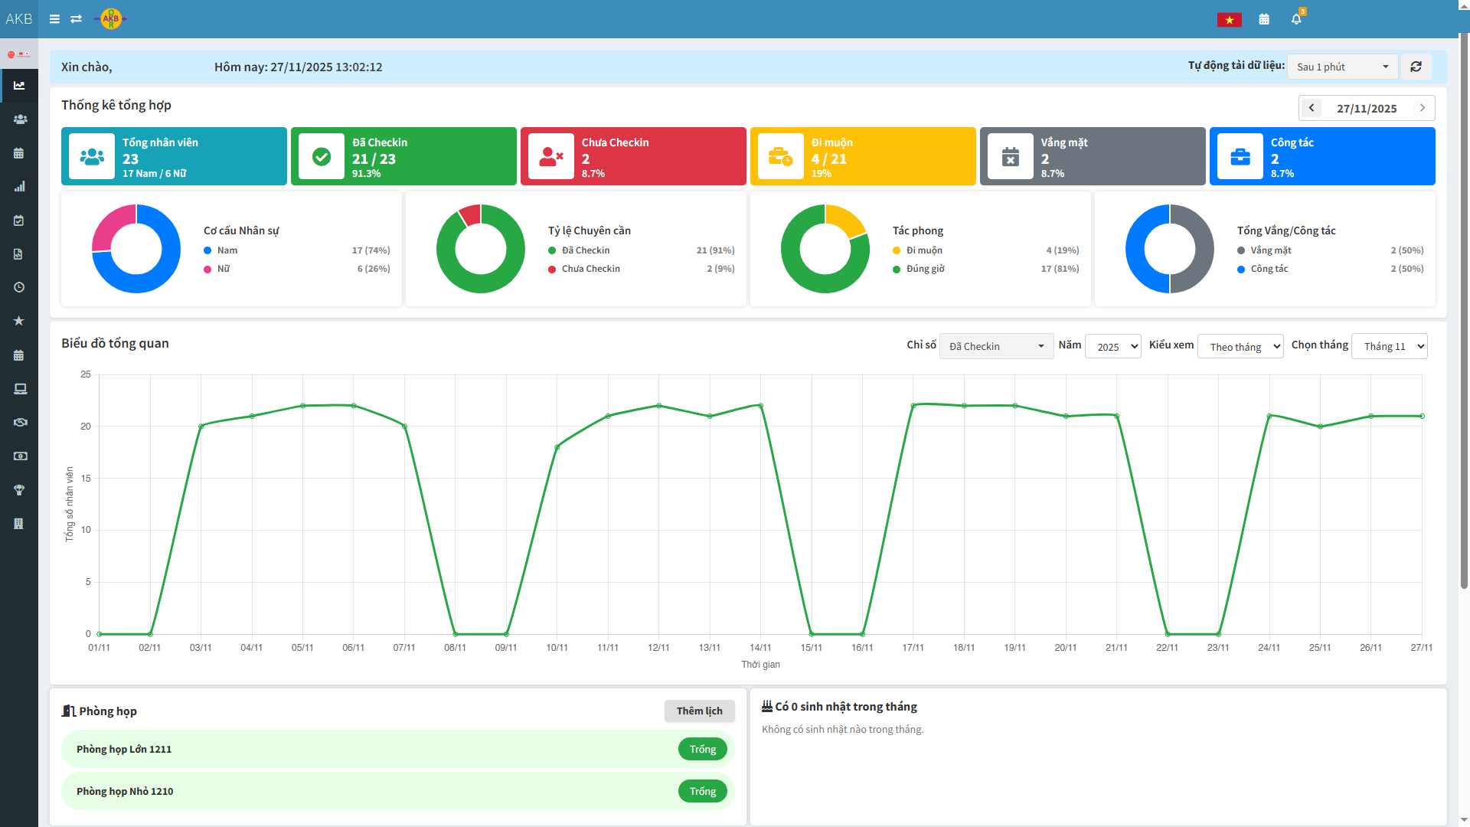
Task: Click the refresh data button
Action: pyautogui.click(x=1416, y=67)
